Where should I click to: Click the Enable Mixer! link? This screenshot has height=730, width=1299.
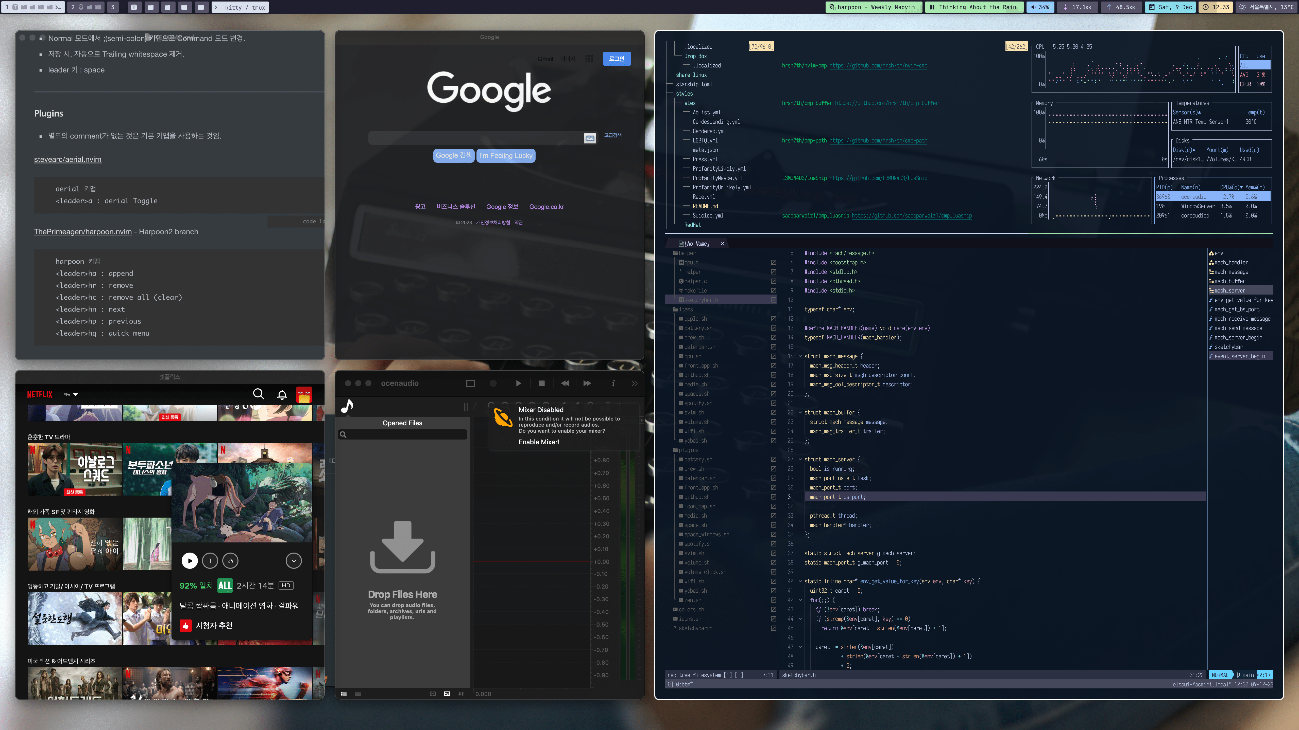(539, 442)
